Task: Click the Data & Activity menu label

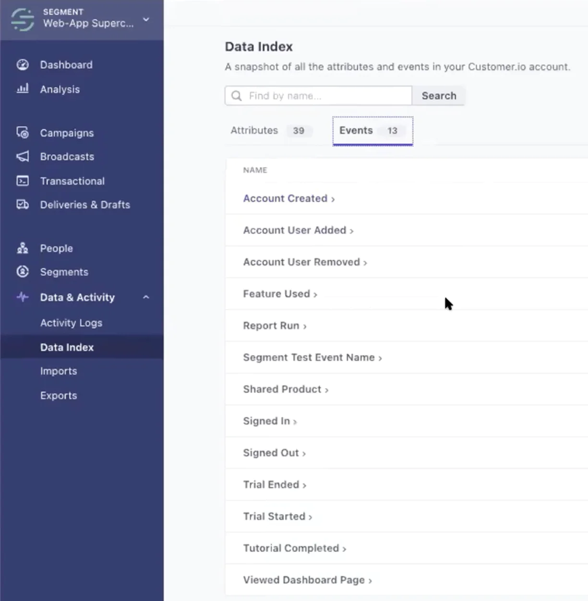Action: coord(77,297)
